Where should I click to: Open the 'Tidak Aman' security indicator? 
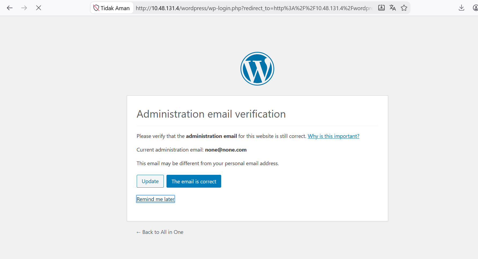(112, 8)
